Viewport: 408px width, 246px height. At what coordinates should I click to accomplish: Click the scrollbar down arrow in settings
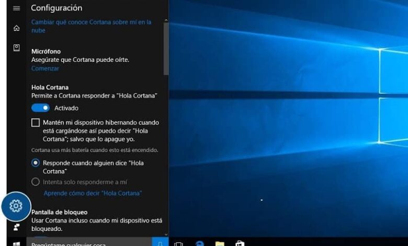coord(166,234)
